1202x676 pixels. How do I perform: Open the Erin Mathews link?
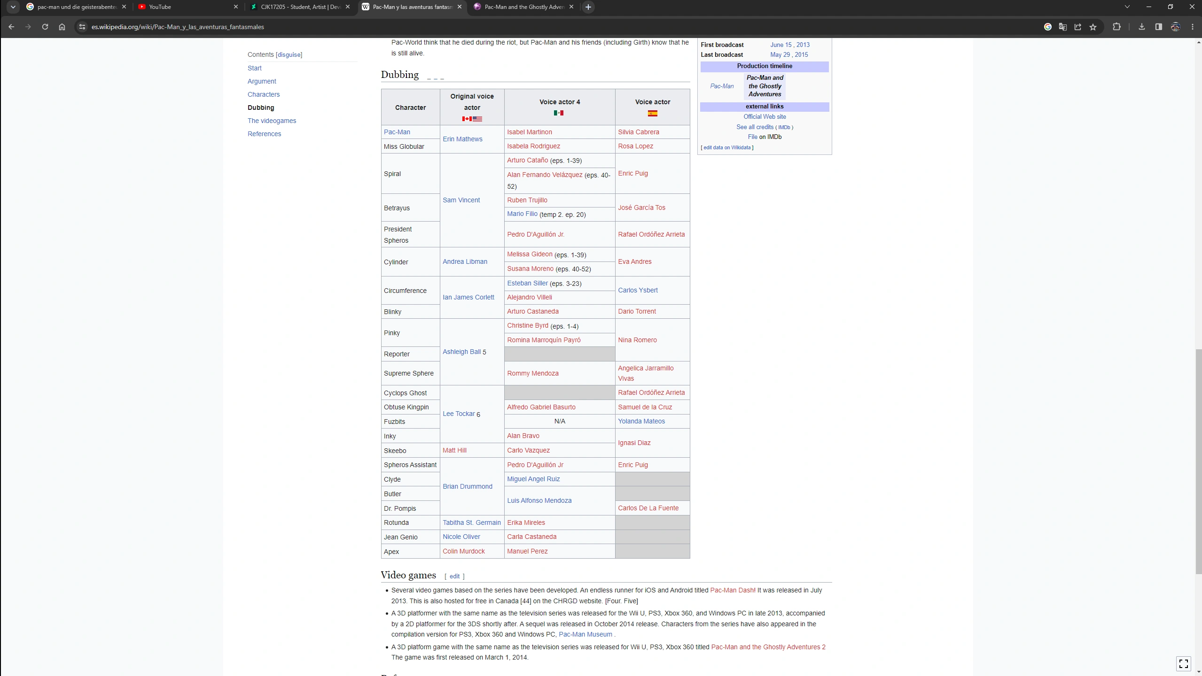click(462, 139)
